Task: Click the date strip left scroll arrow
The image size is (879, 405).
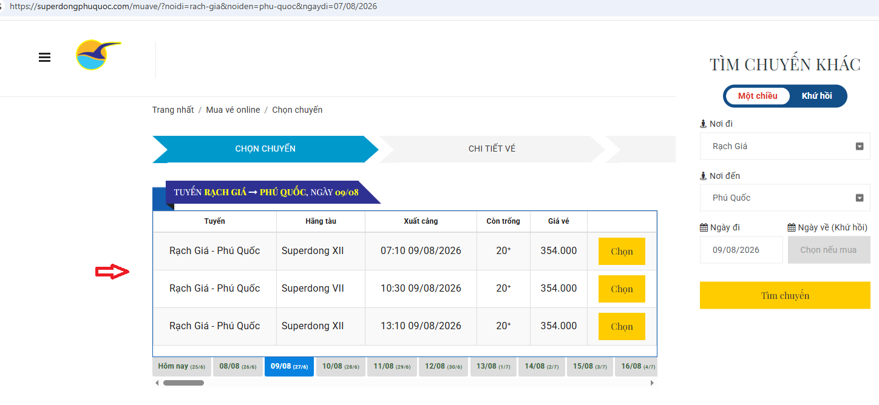Action: (157, 383)
